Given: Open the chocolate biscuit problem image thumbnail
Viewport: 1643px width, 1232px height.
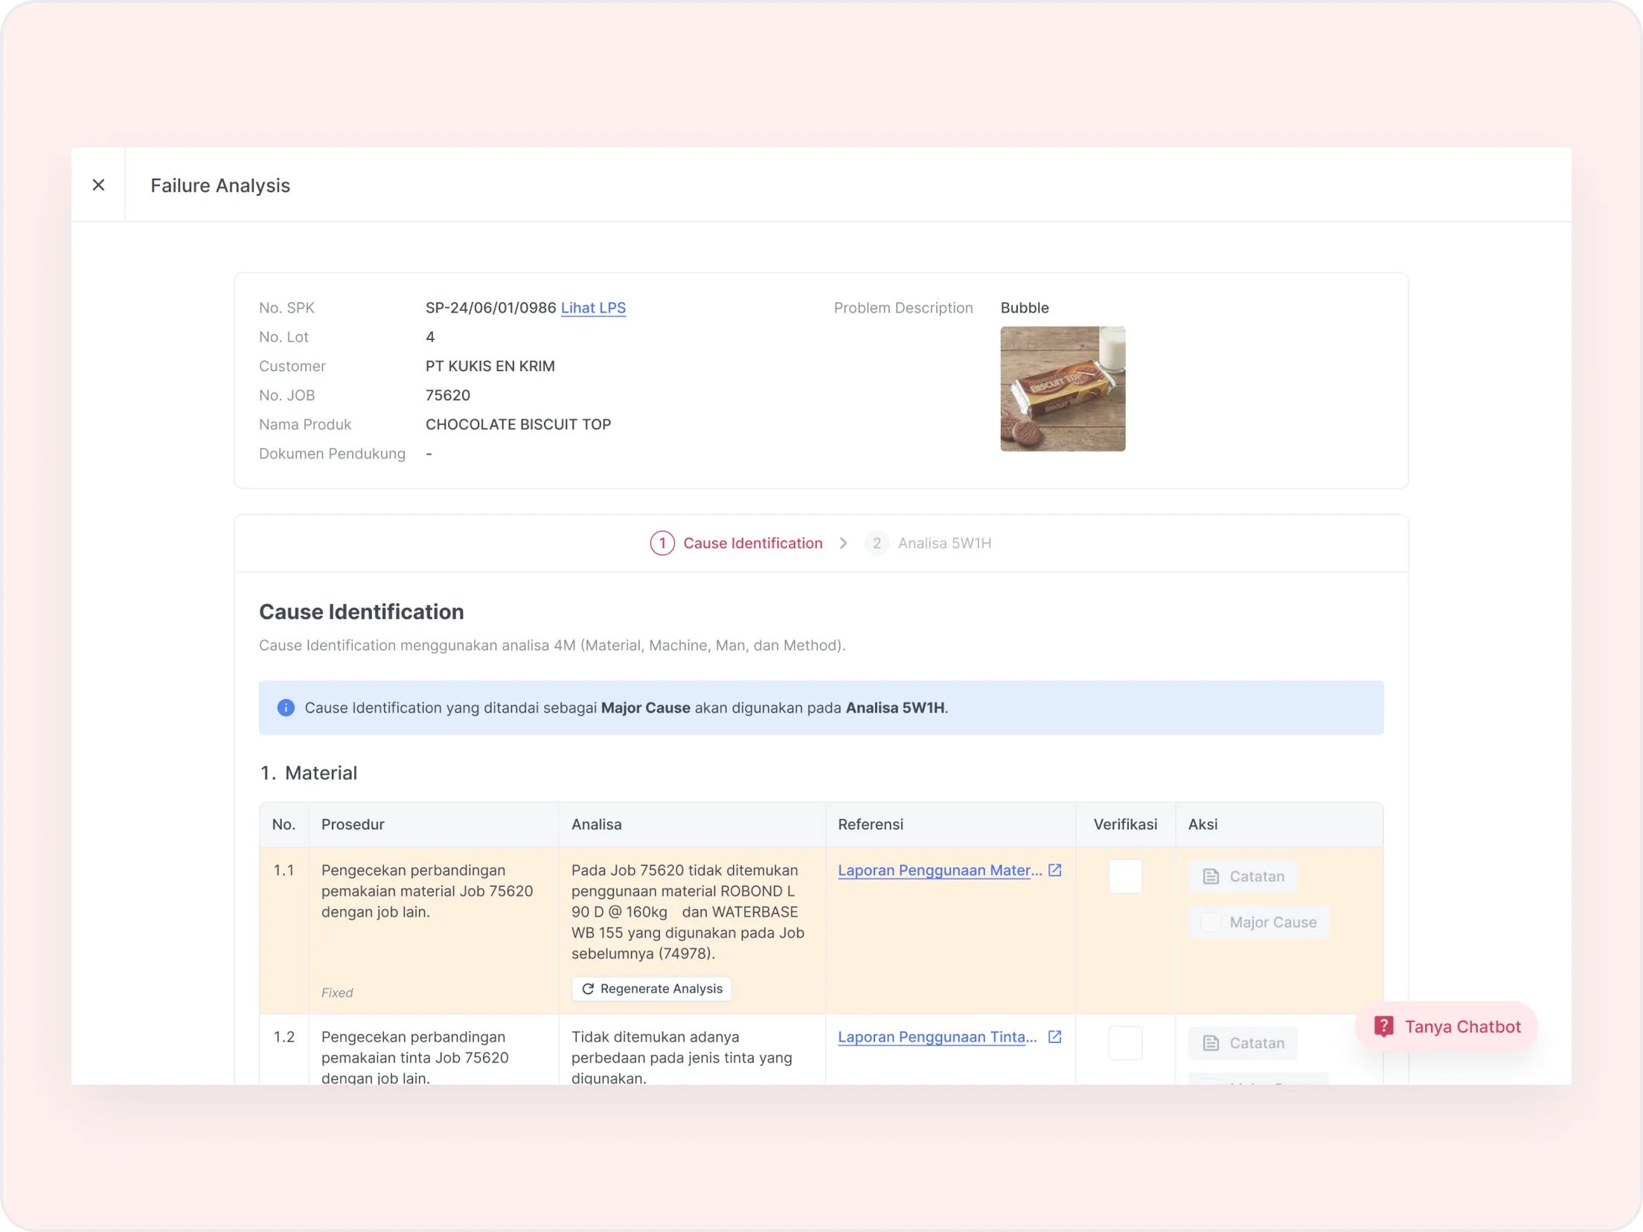Looking at the screenshot, I should coord(1063,388).
